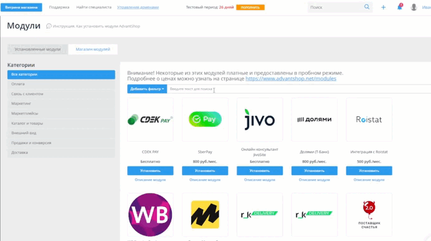Select the Оплата category
Viewport: 431px width, 241px height.
(61, 84)
